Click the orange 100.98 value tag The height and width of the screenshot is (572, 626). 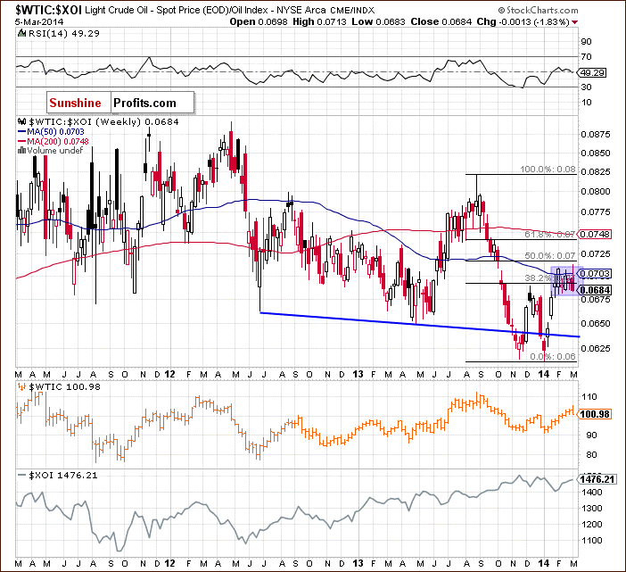pyautogui.click(x=595, y=414)
